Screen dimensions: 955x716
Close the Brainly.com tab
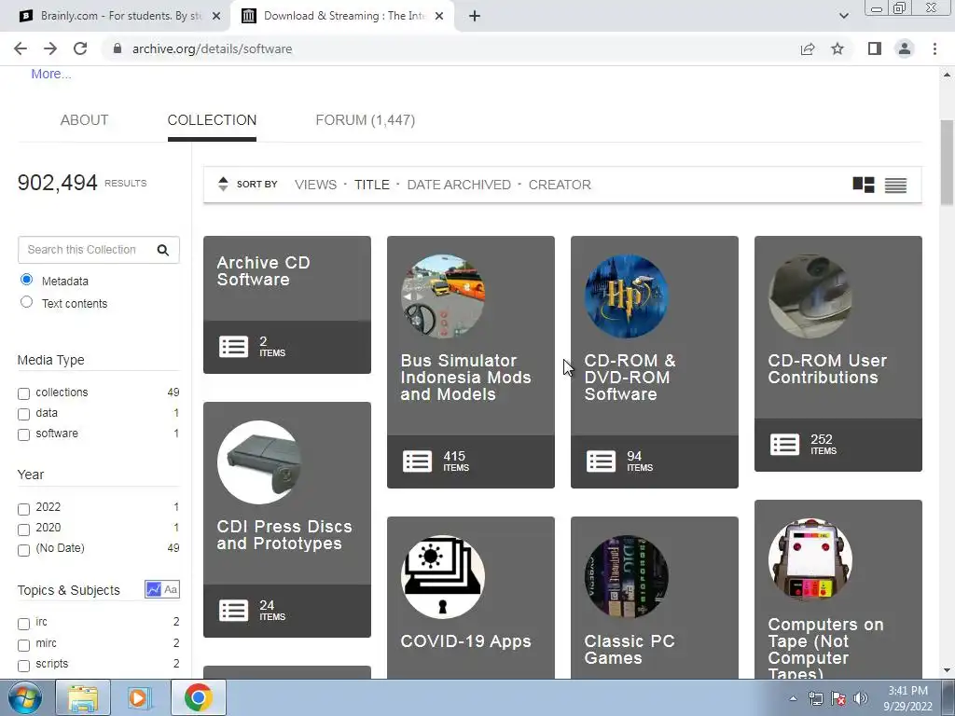tap(216, 16)
